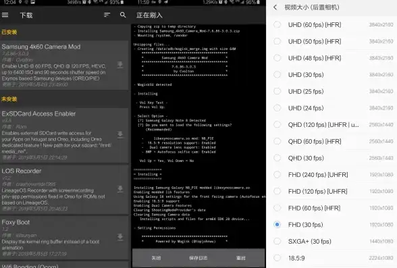The image size is (397, 268).
Task: Download LOS Recorder module
Action: (x=120, y=189)
